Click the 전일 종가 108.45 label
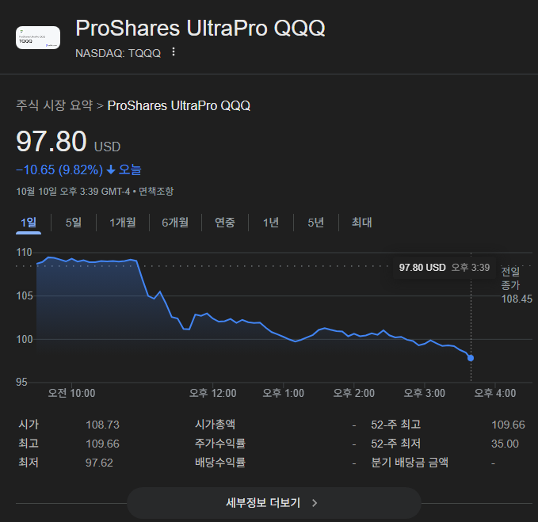This screenshot has width=538, height=522. click(x=517, y=284)
